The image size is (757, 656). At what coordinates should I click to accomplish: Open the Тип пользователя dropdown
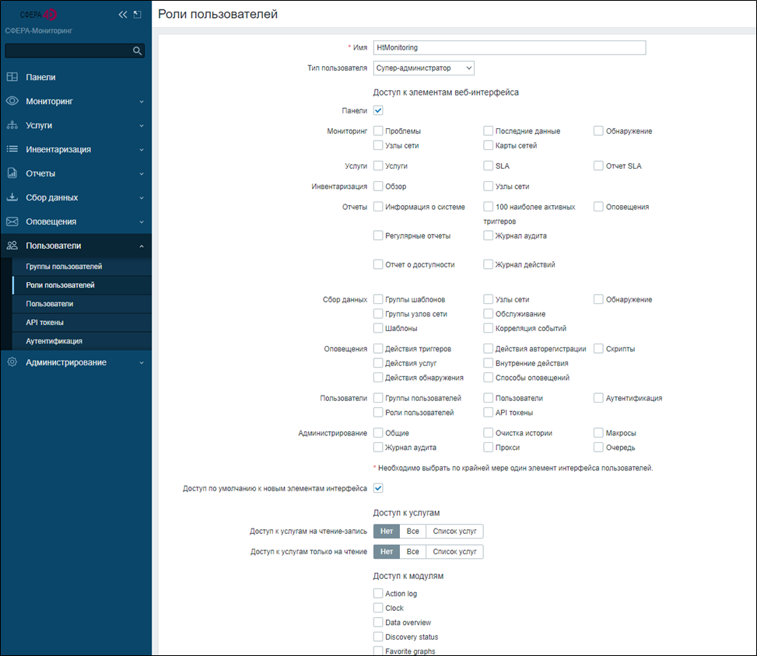(423, 68)
